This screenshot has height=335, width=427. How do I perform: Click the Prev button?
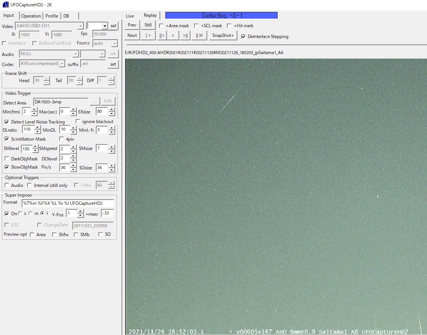click(x=132, y=25)
